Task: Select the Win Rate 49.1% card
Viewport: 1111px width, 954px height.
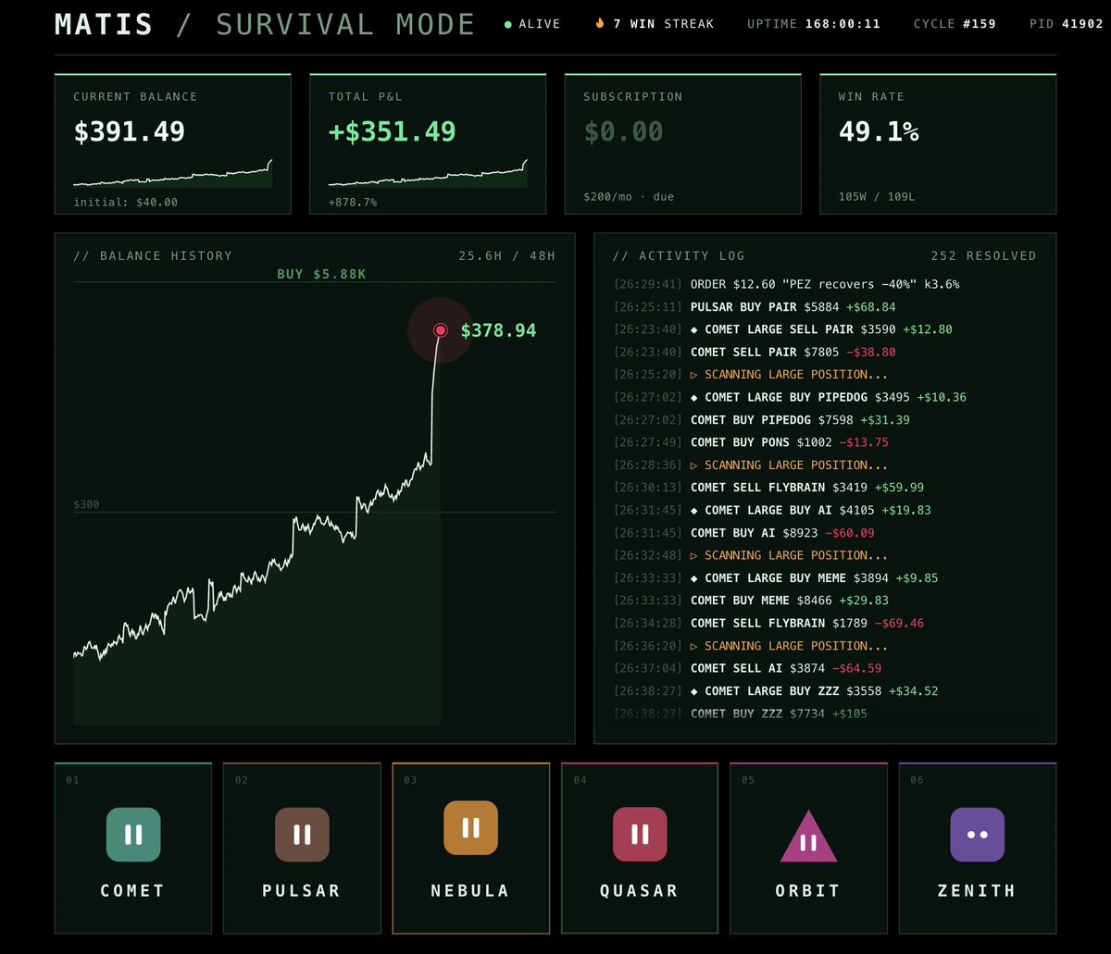Action: click(938, 143)
